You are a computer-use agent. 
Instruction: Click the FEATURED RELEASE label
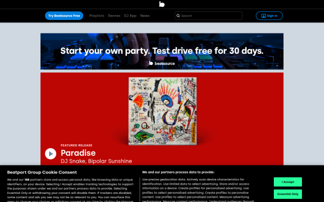pos(77,145)
